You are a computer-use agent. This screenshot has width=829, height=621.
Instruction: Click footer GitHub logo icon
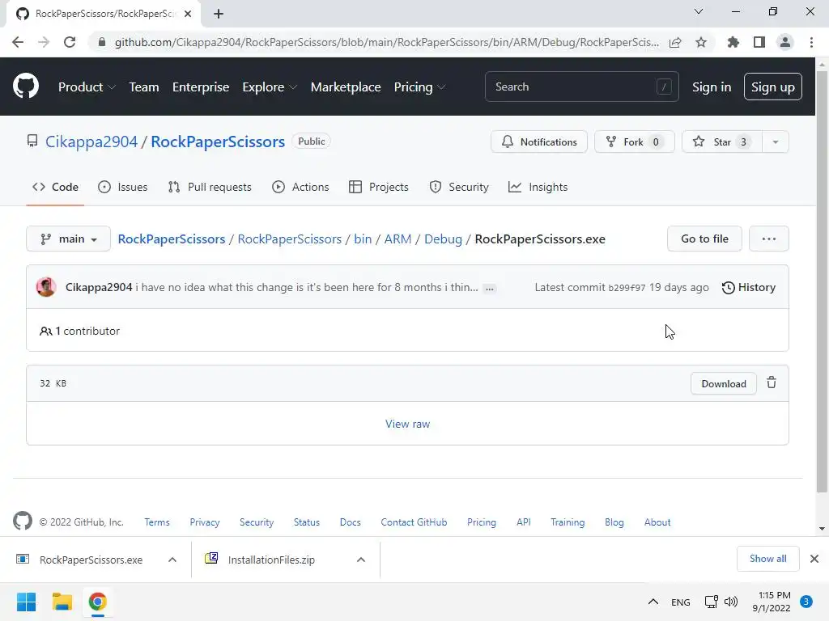[22, 522]
